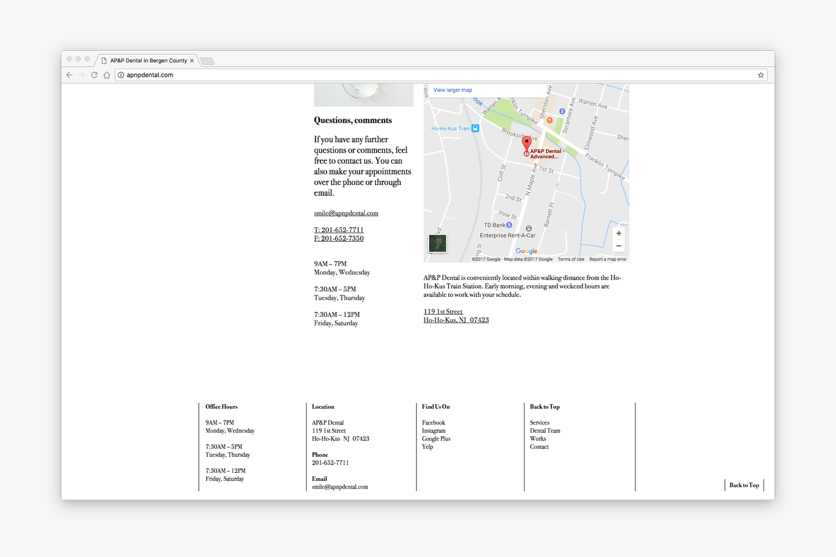Open Google Plus link in footer
The image size is (836, 557).
(x=436, y=439)
